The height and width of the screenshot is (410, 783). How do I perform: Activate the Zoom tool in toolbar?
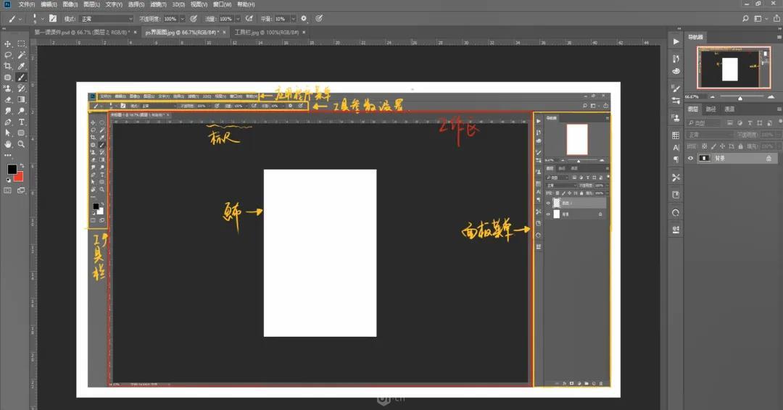(x=22, y=144)
